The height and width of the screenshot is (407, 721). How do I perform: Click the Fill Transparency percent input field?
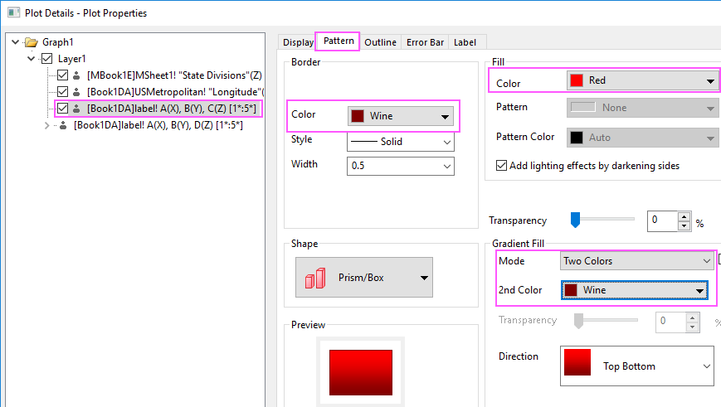(x=663, y=220)
